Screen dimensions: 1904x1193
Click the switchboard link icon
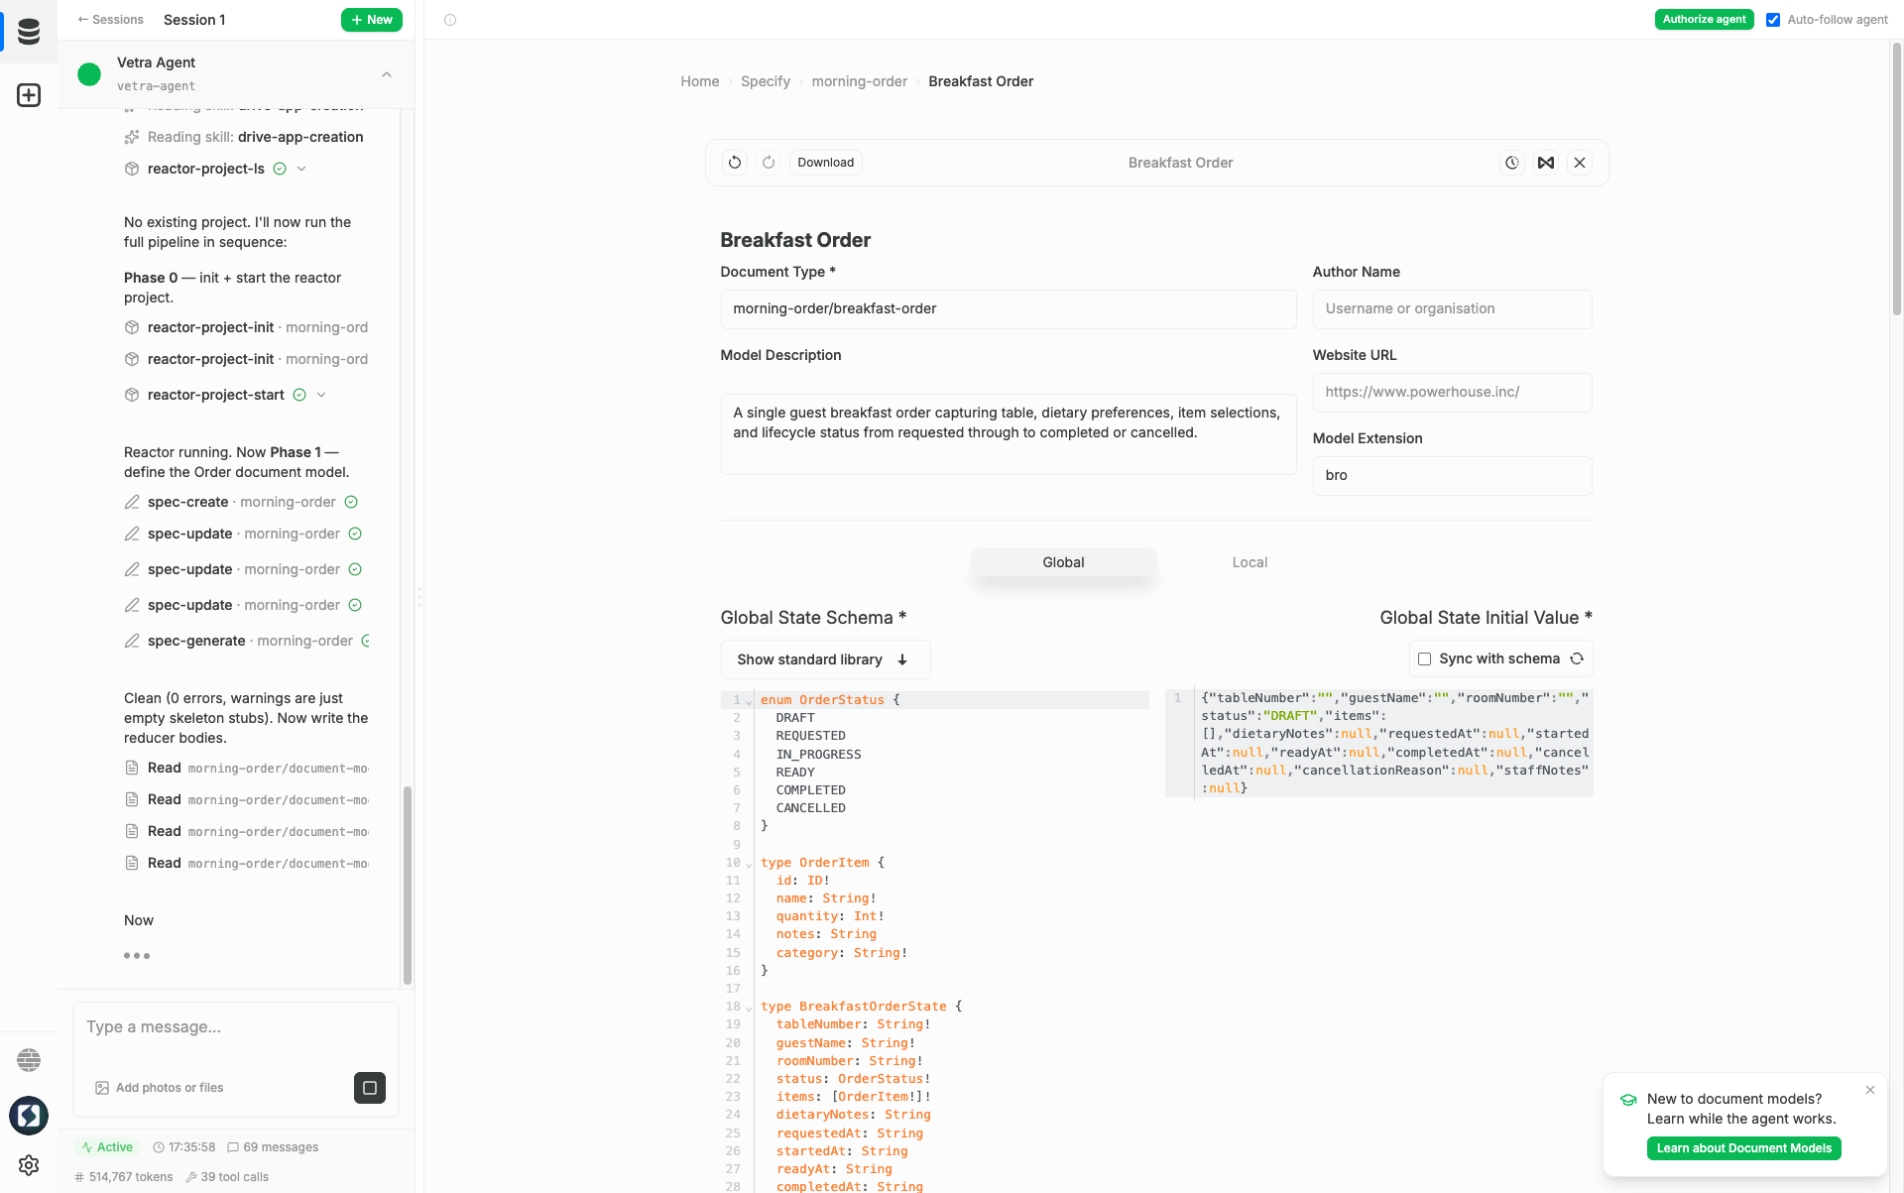[1546, 163]
